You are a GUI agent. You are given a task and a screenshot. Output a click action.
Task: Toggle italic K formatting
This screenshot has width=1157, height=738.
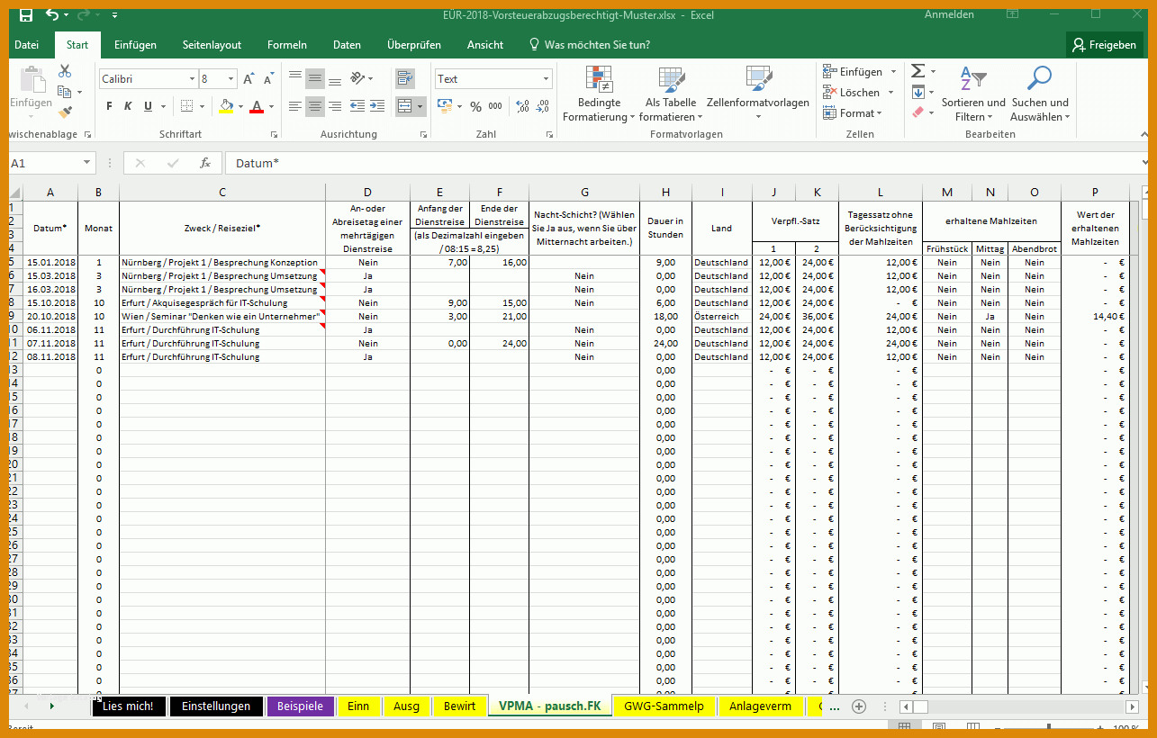(x=128, y=106)
